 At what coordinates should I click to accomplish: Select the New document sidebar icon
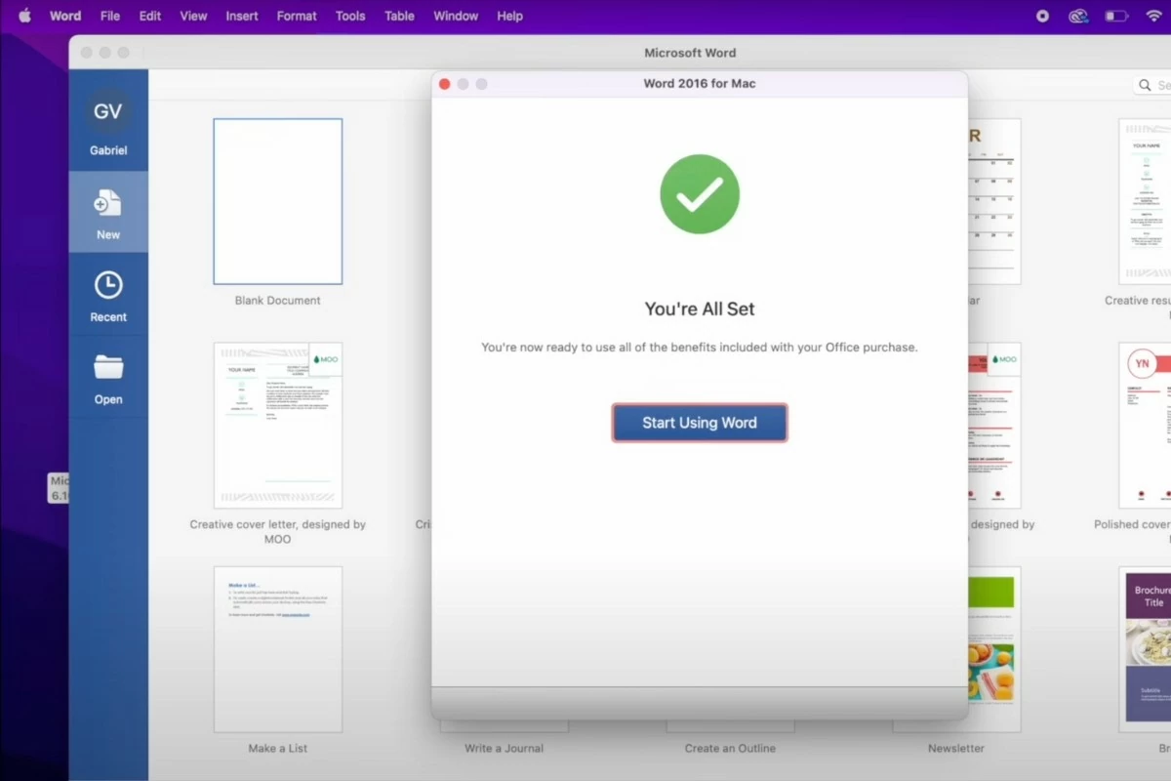[108, 213]
